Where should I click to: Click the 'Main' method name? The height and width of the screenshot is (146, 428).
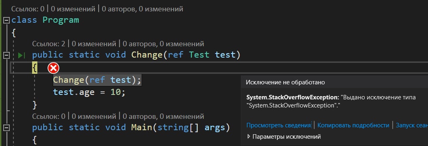pyautogui.click(x=142, y=127)
